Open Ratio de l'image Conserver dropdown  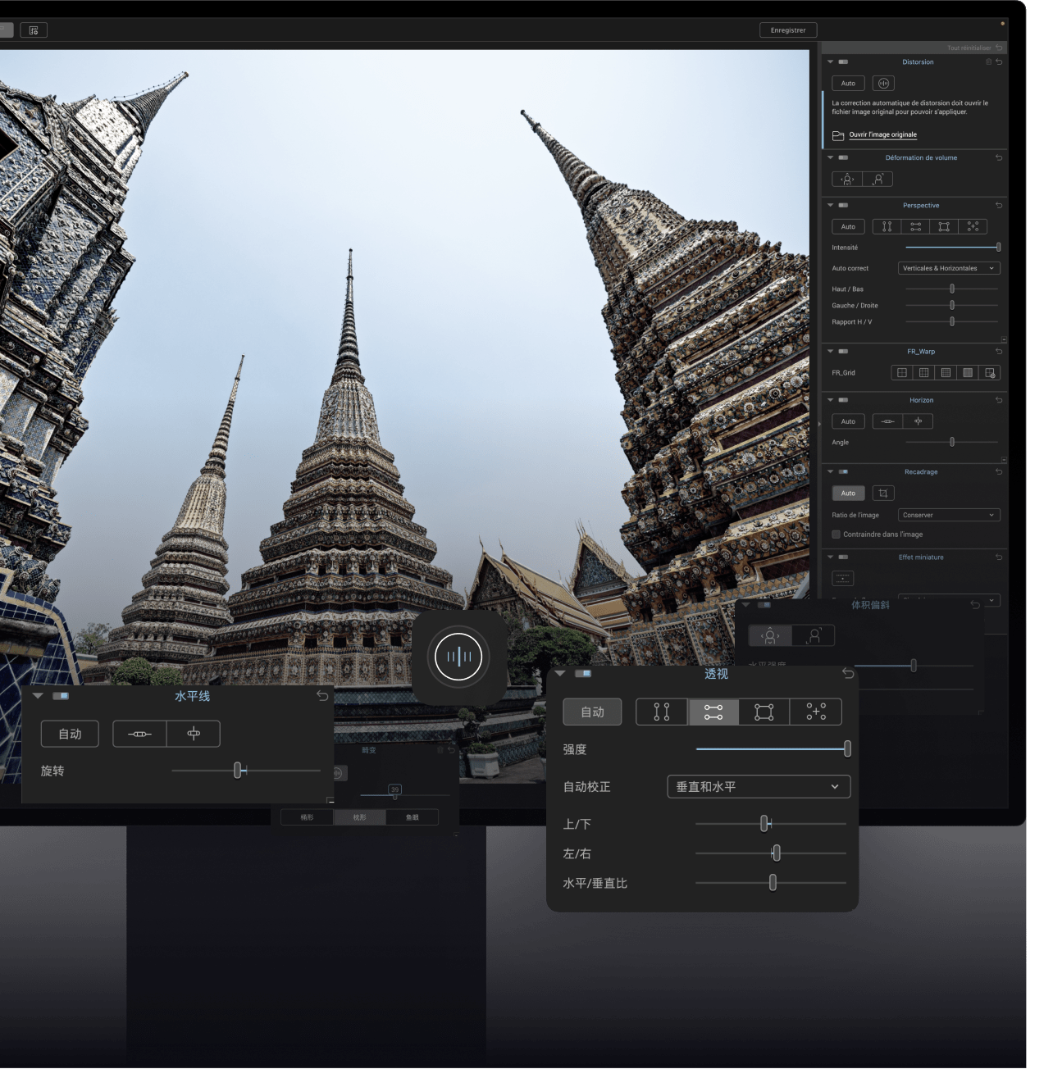click(x=949, y=515)
